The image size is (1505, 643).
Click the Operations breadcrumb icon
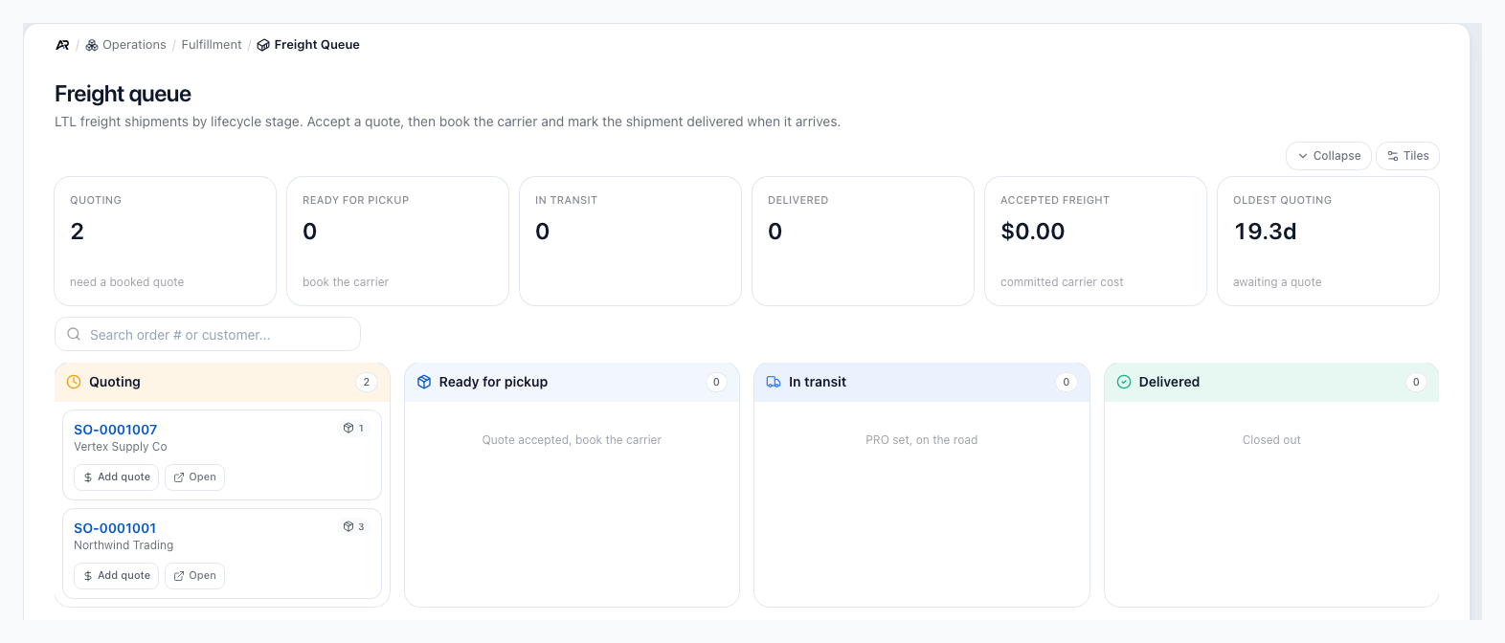(x=92, y=45)
